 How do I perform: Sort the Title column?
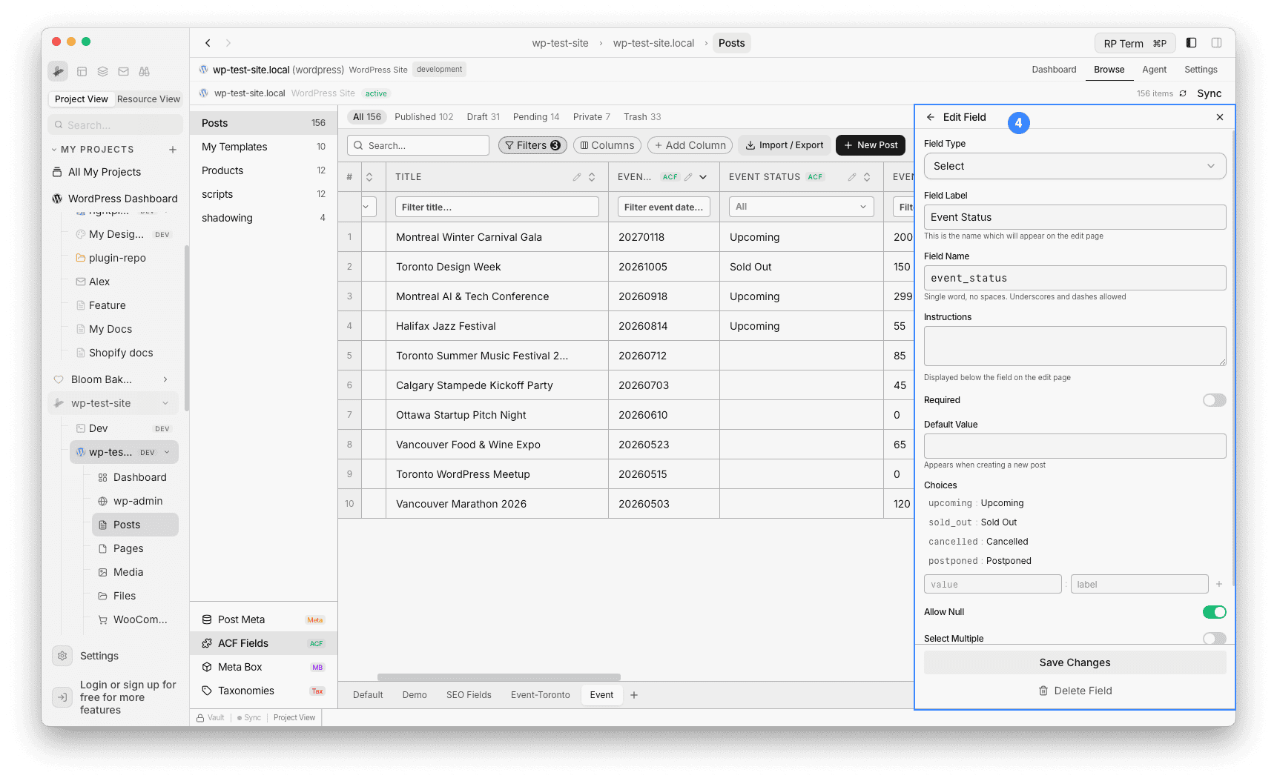click(592, 177)
